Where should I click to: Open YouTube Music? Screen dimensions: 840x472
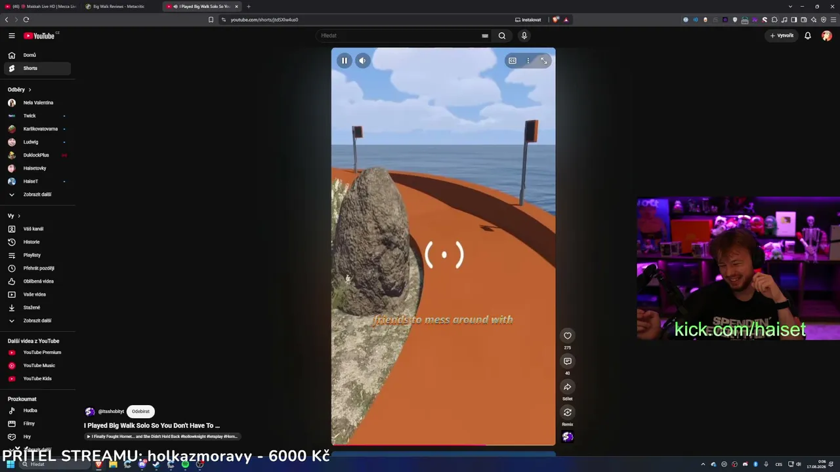[37, 366]
